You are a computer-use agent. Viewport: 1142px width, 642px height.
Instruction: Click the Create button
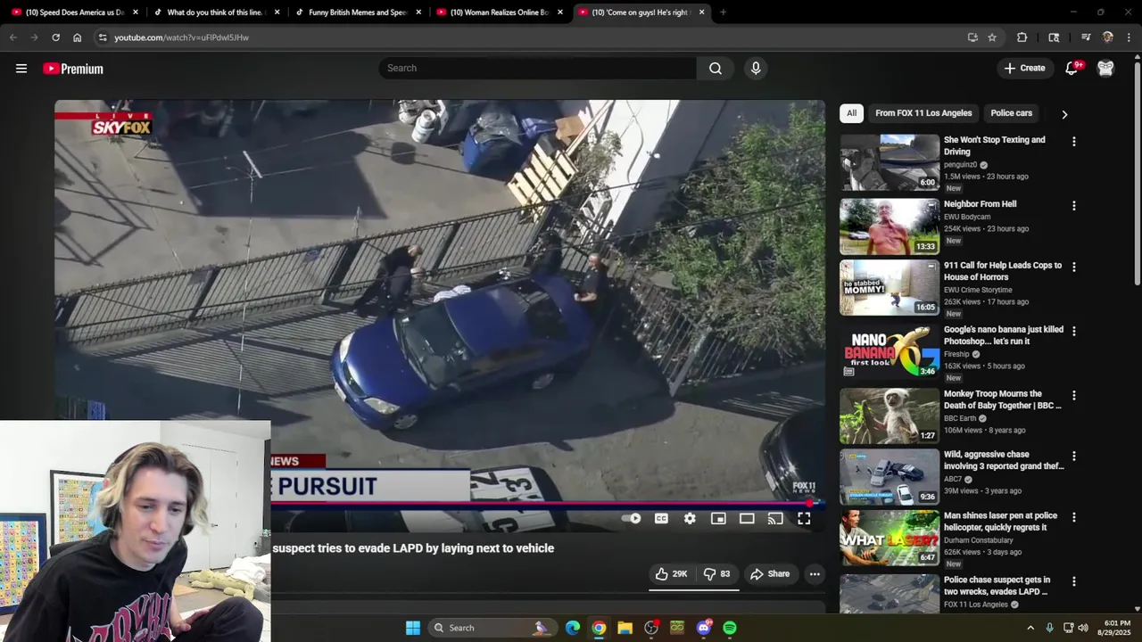1024,69
